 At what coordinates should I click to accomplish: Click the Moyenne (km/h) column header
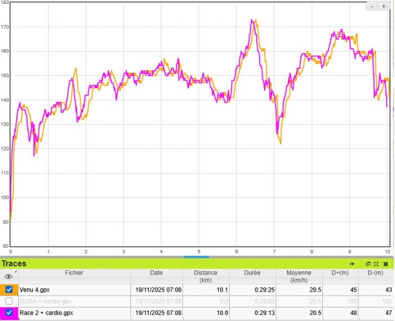[299, 276]
